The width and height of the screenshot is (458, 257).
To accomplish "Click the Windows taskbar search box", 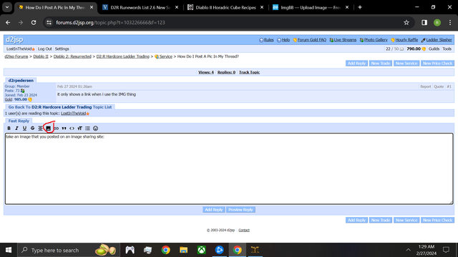I will coord(69,250).
